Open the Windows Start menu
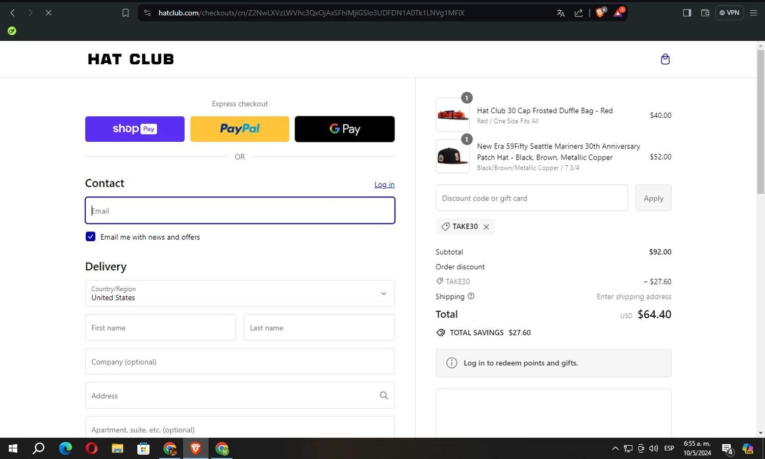765x459 pixels. (x=13, y=449)
